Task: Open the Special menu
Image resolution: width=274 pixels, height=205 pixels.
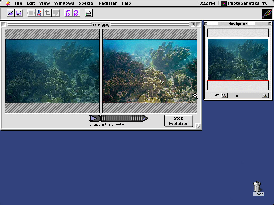Action: tap(86, 3)
